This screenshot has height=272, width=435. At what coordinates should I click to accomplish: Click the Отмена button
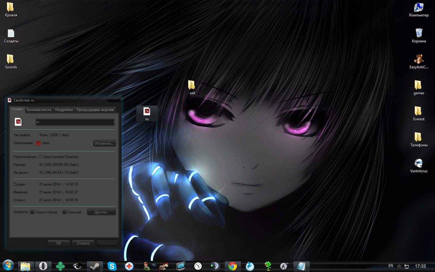click(x=83, y=243)
